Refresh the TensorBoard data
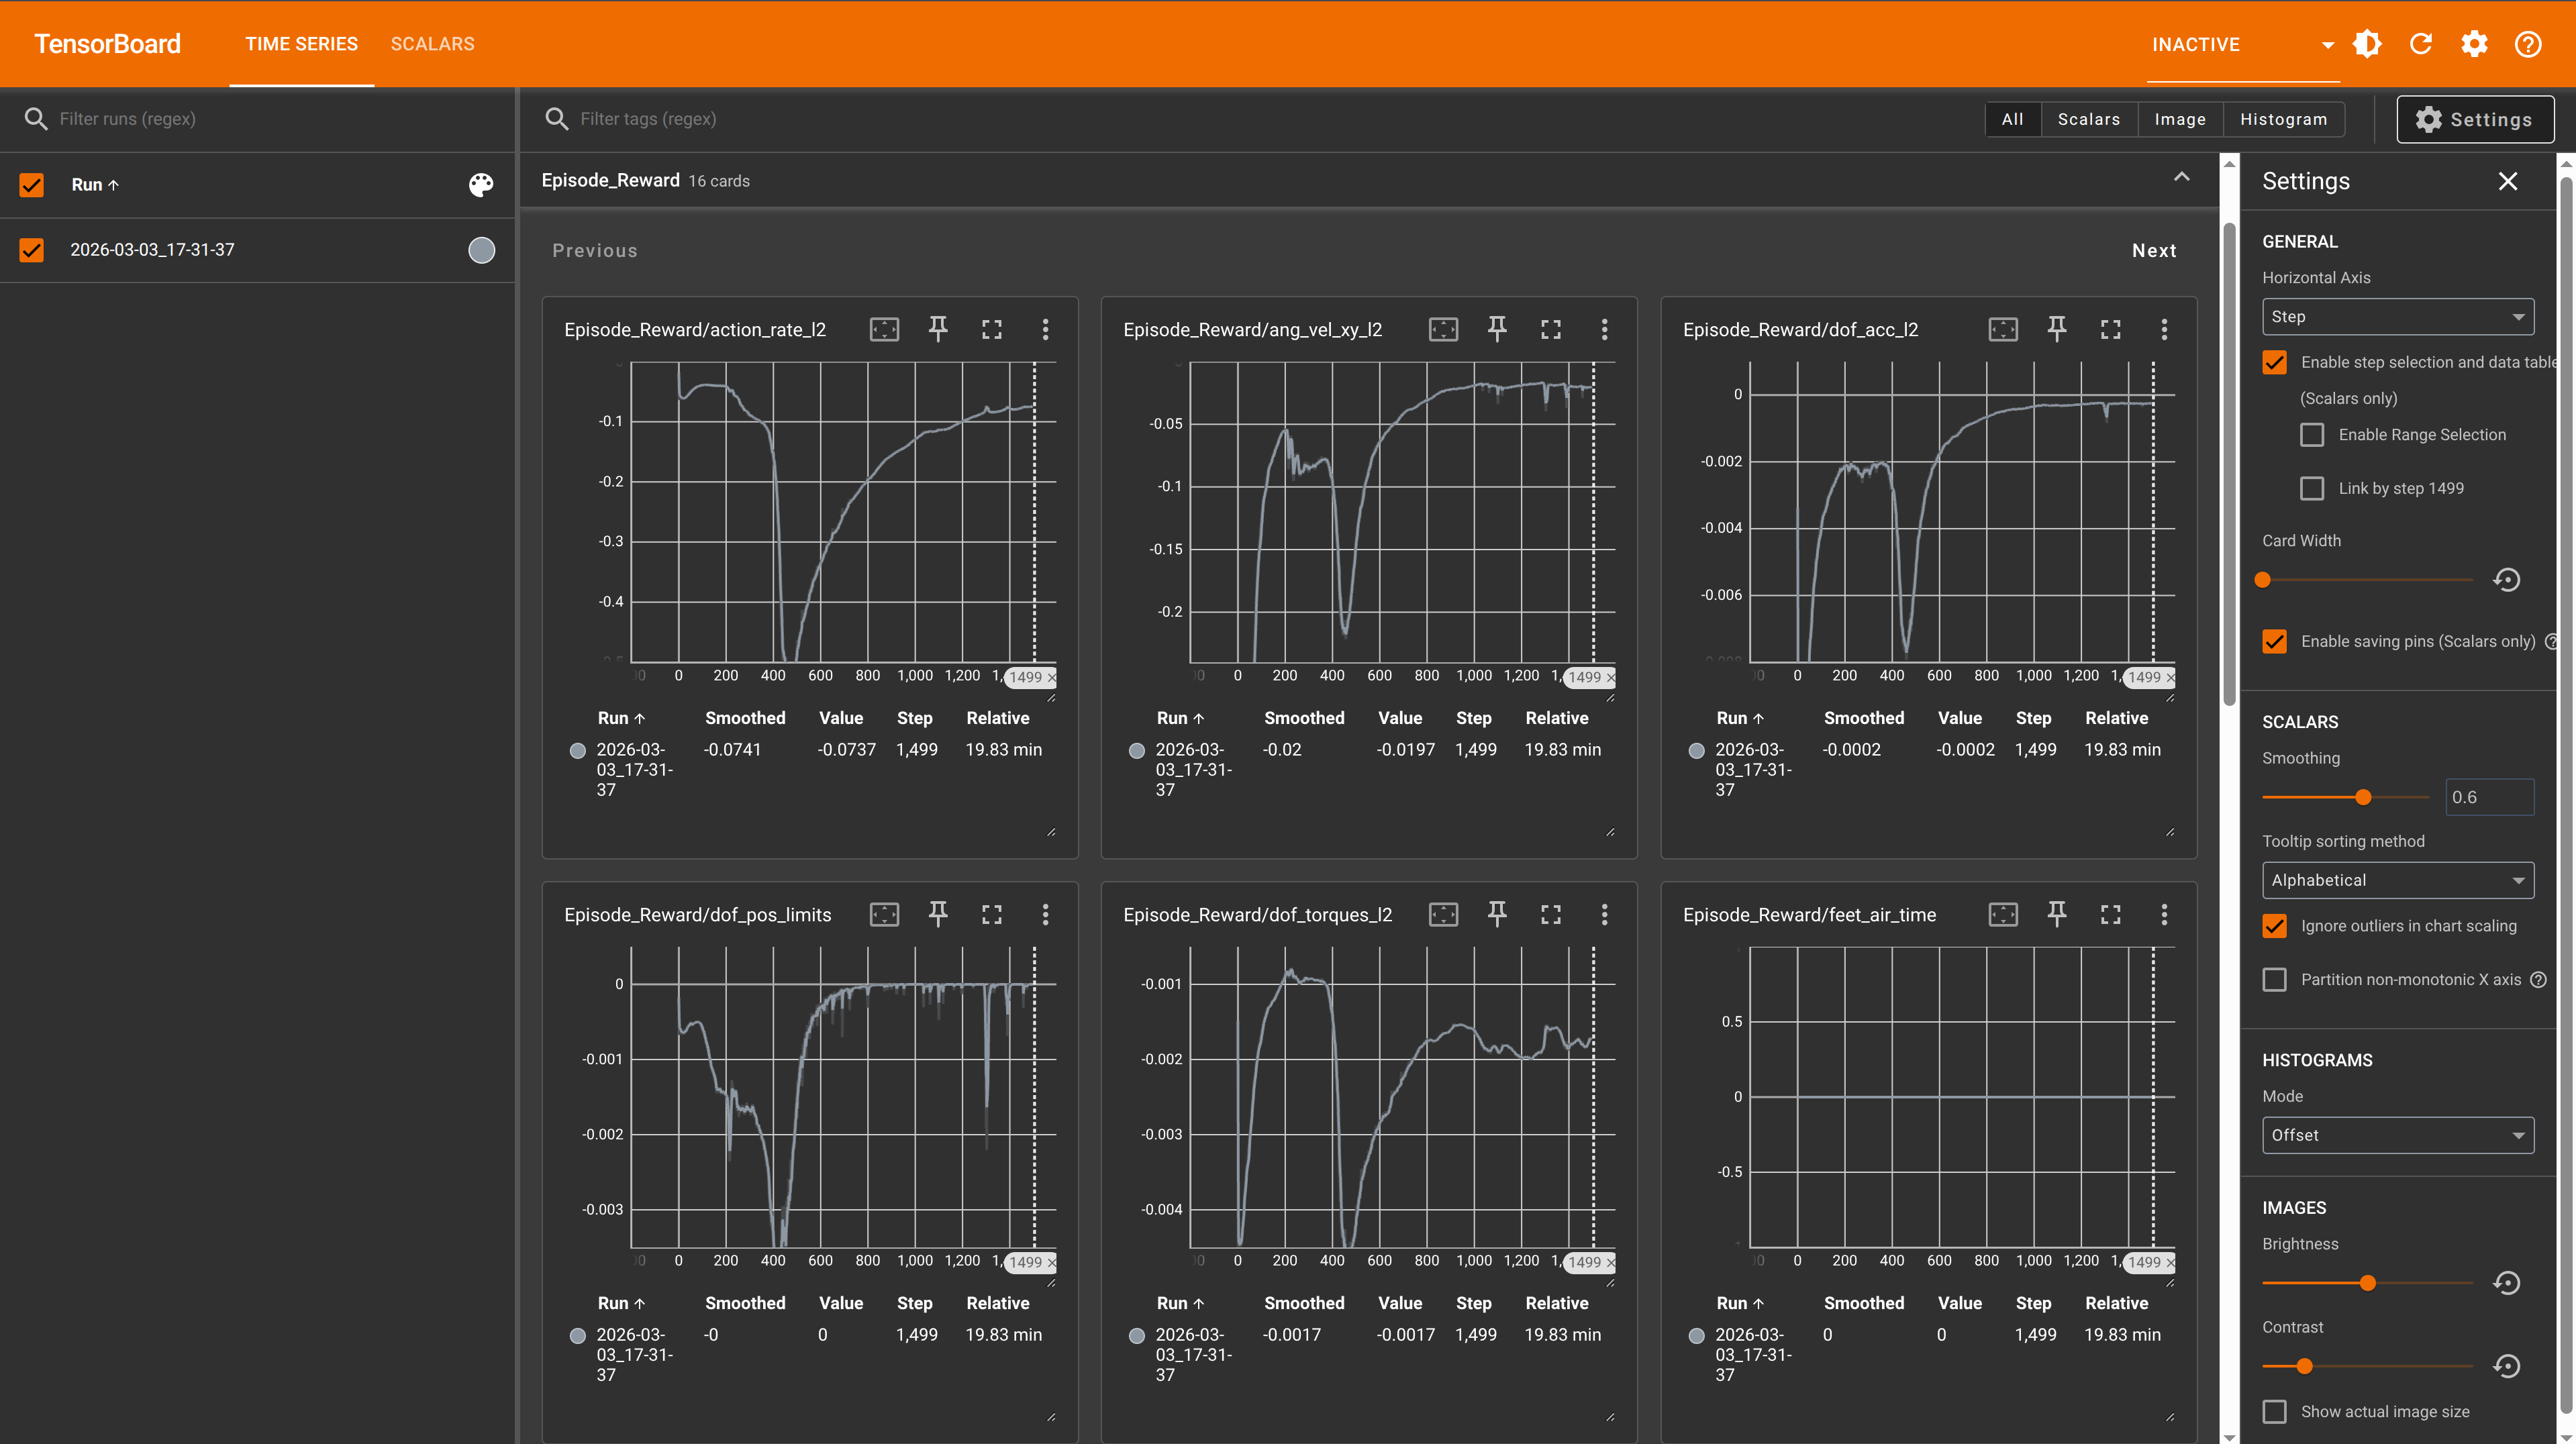The image size is (2576, 1444). (x=2421, y=44)
